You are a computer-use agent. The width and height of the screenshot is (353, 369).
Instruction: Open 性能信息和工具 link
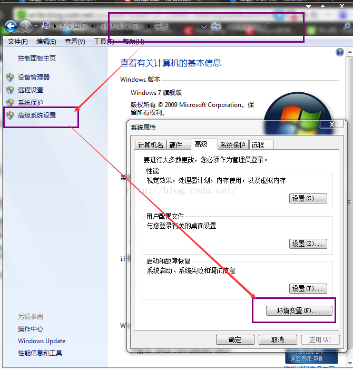pos(40,353)
